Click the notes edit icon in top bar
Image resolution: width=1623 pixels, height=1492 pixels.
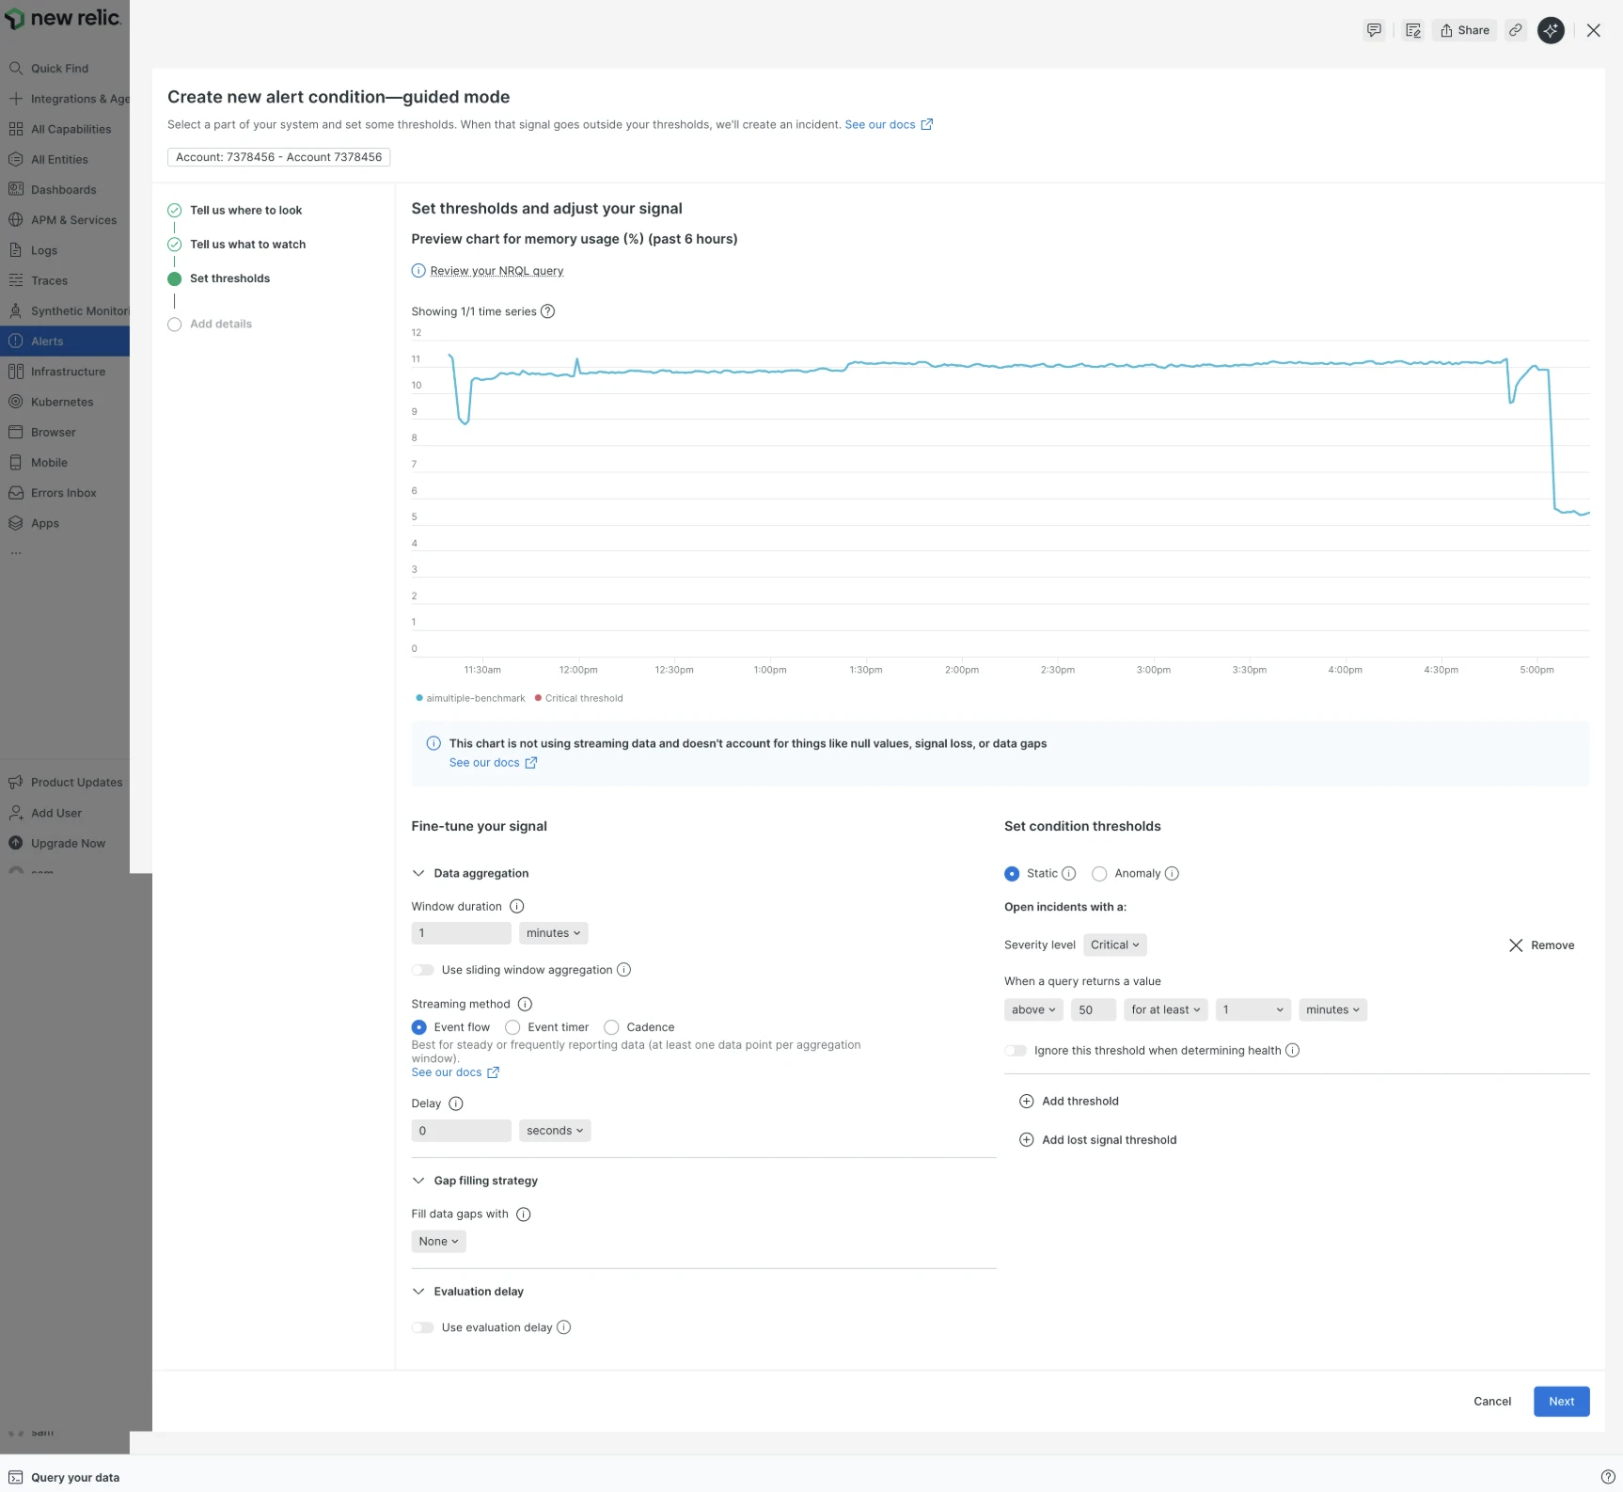pyautogui.click(x=1412, y=30)
